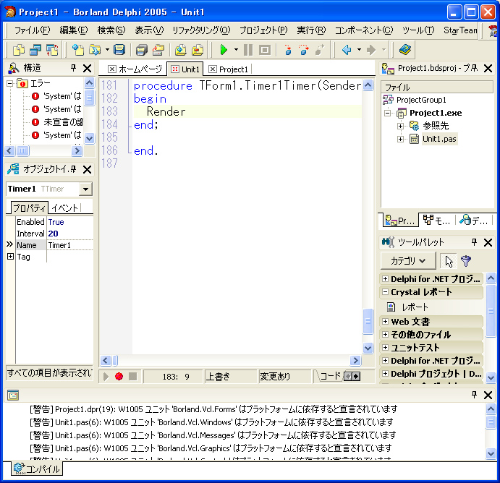The width and height of the screenshot is (500, 483).
Task: Open the ツール menu
Action: click(x=418, y=30)
